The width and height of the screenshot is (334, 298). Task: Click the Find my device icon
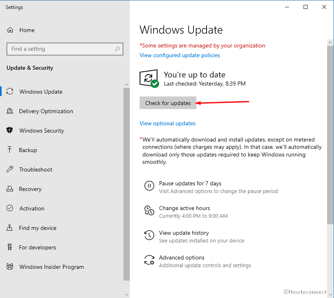10,227
